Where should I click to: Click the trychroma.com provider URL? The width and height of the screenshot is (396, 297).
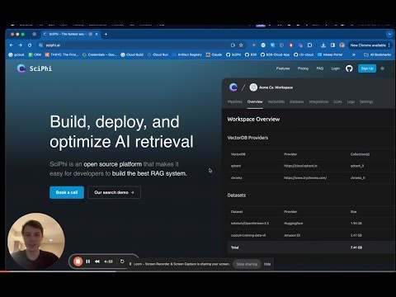[305, 177]
